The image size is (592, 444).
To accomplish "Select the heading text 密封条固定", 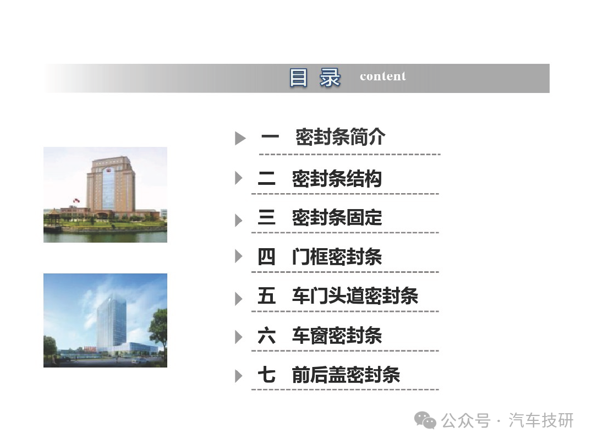I will coord(337,217).
